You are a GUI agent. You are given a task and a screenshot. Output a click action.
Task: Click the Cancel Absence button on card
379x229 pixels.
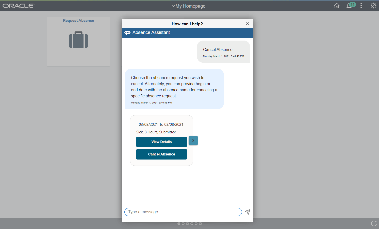tap(161, 154)
